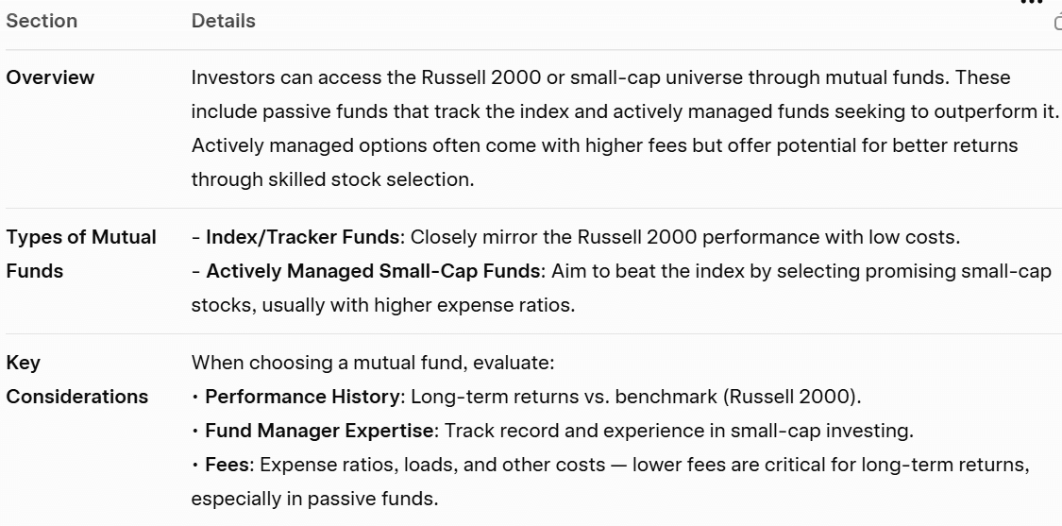This screenshot has height=526, width=1062.
Task: Select the Overview row label
Action: (x=51, y=77)
